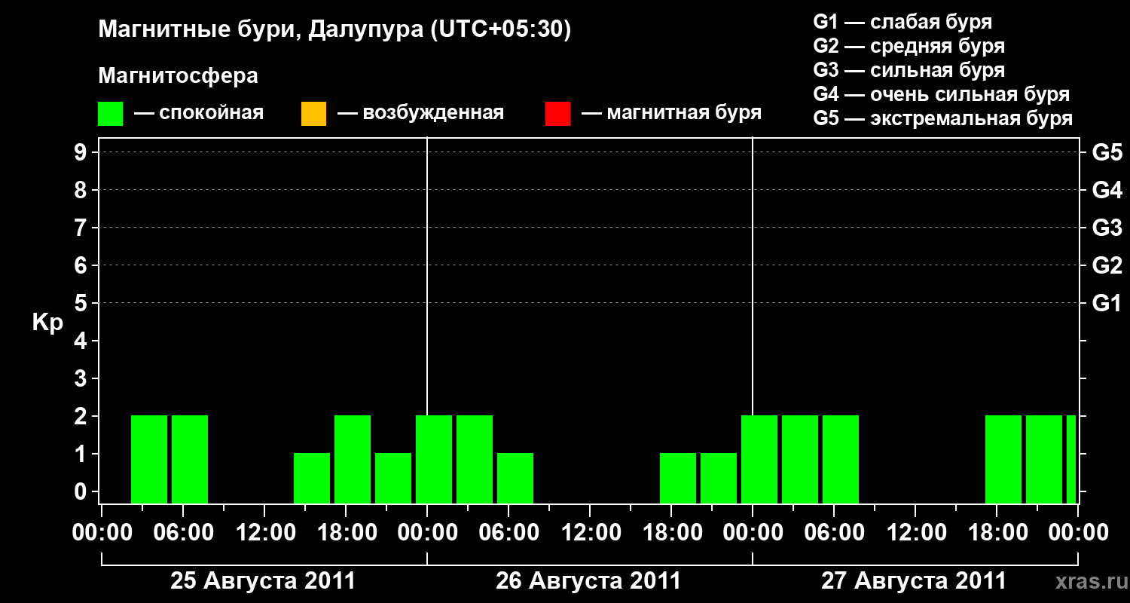Click the vertical day divider before 27 August
The height and width of the screenshot is (603, 1130).
click(753, 320)
